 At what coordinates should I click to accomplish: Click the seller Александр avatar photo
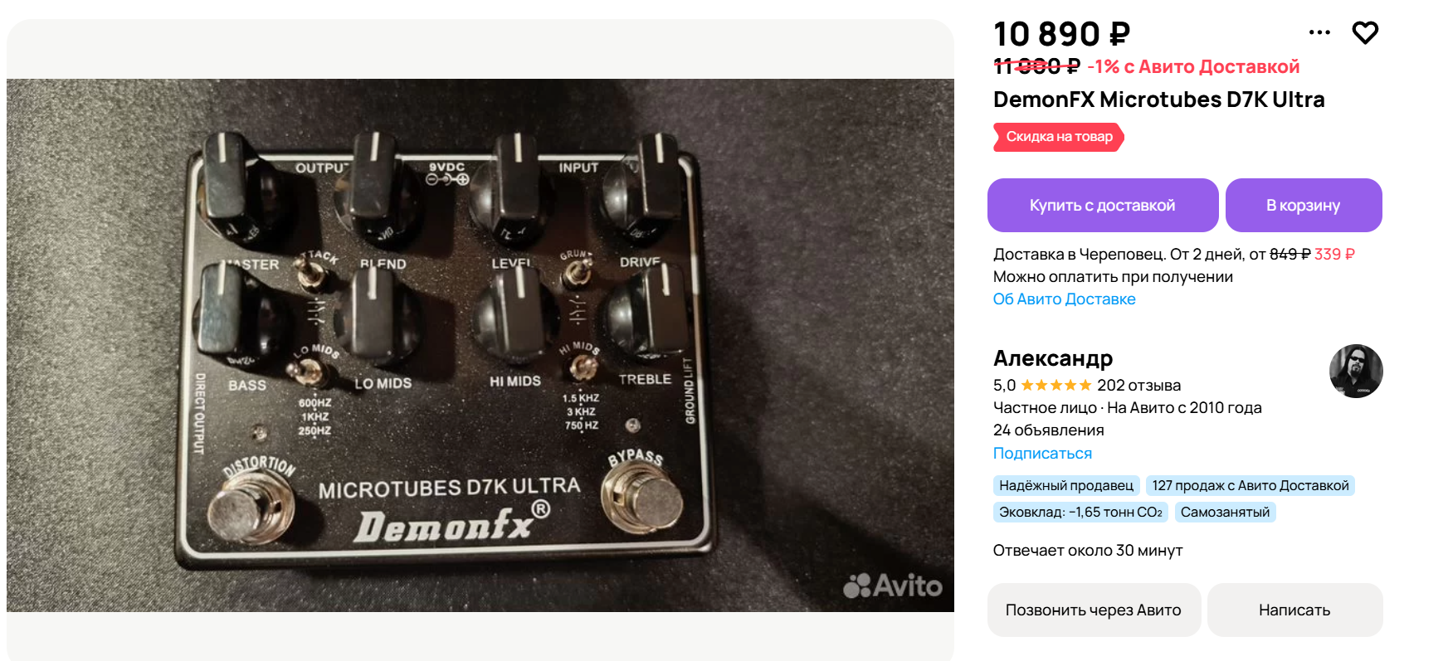1356,371
